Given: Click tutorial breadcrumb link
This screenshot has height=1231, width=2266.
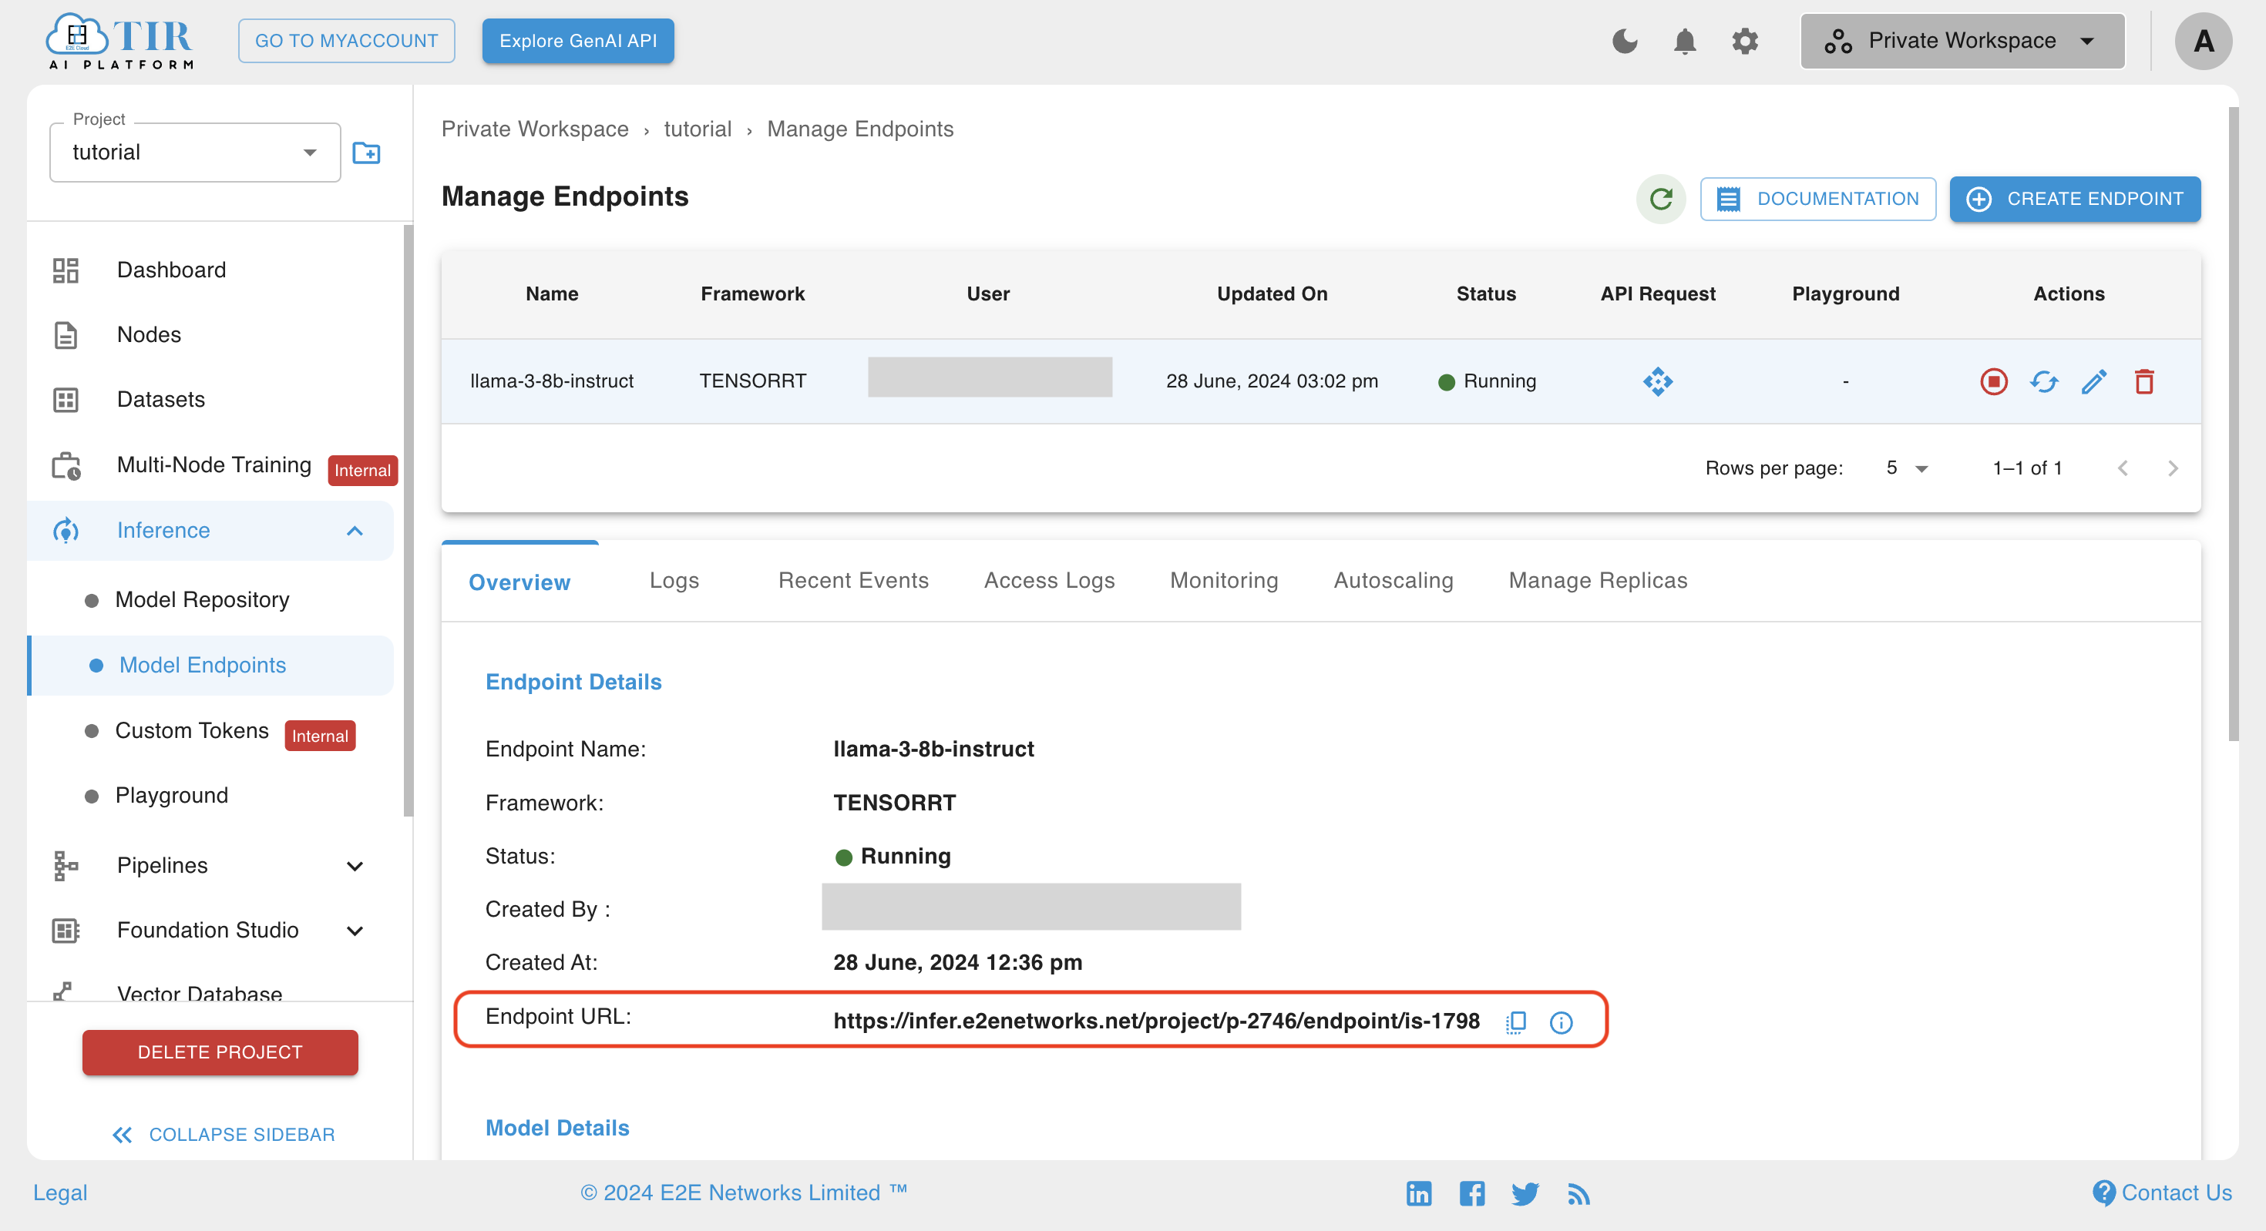Looking at the screenshot, I should pyautogui.click(x=697, y=129).
